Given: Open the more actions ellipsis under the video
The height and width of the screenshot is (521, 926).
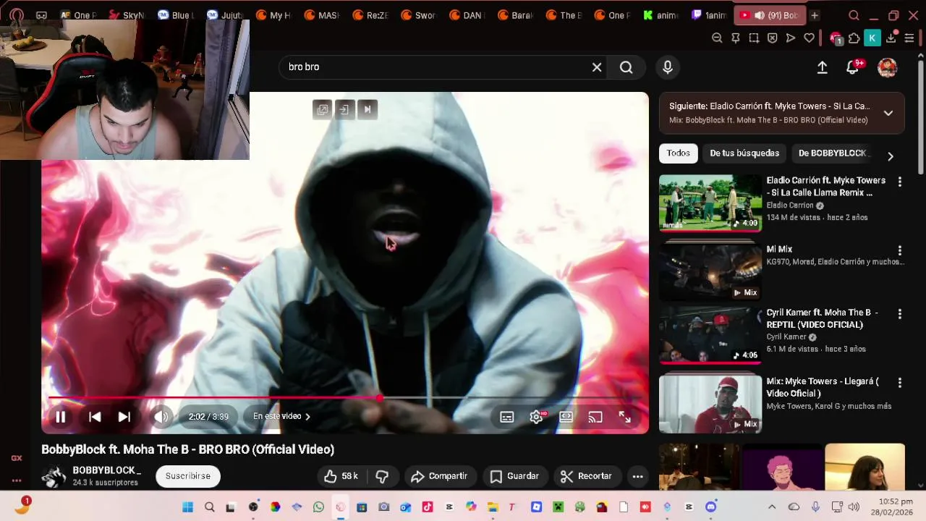Looking at the screenshot, I should tap(637, 476).
